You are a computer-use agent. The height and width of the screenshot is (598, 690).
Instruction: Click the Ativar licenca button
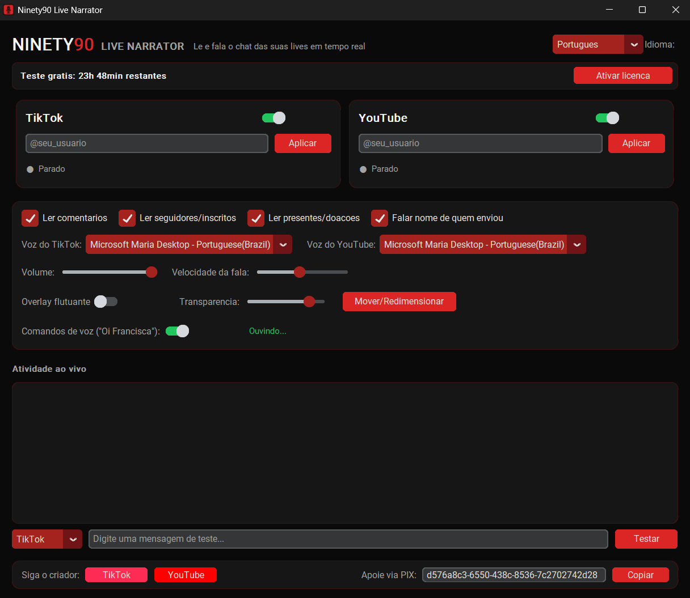[x=623, y=75]
